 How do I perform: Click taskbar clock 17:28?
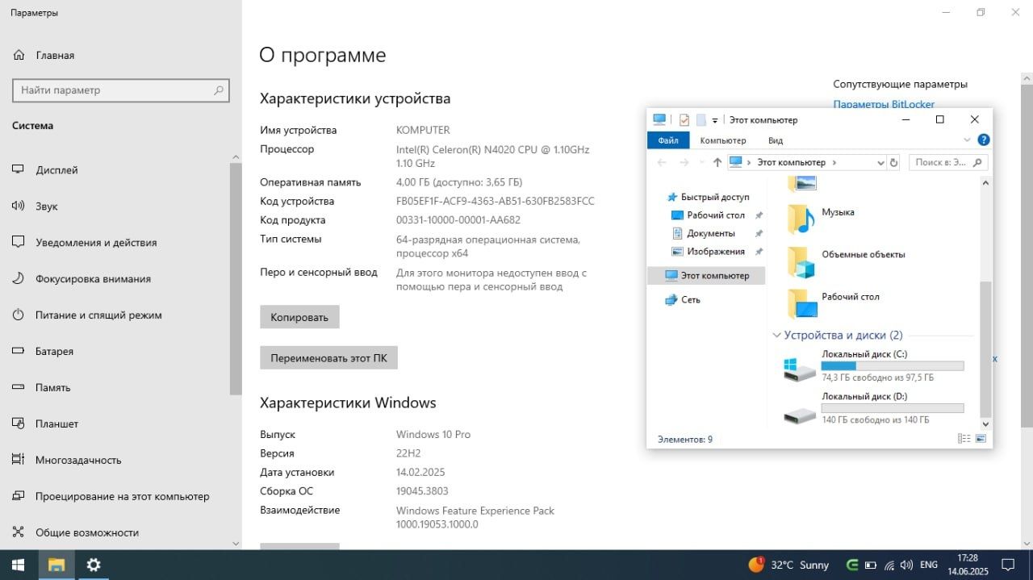(x=968, y=558)
